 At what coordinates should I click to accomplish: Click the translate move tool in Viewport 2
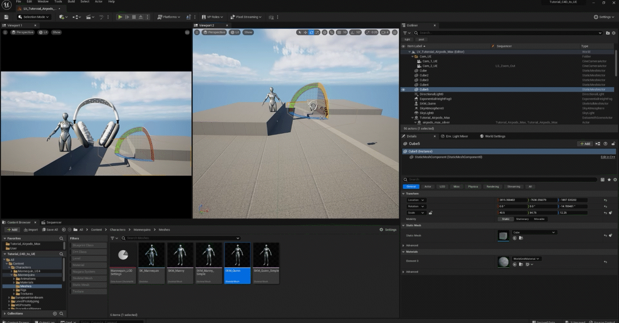pyautogui.click(x=305, y=32)
